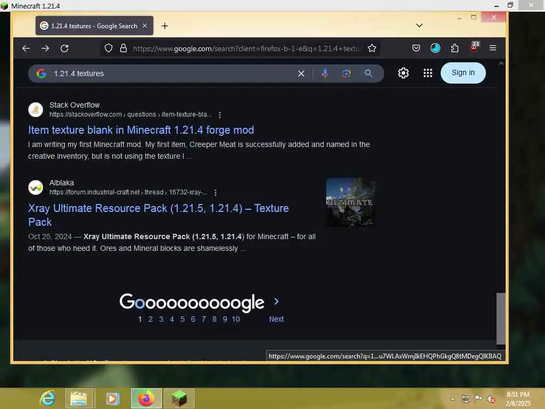Open Google quick settings gear icon
The image size is (545, 409).
tap(403, 73)
